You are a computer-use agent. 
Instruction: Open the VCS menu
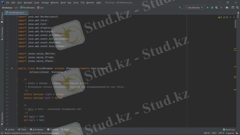coord(82,3)
